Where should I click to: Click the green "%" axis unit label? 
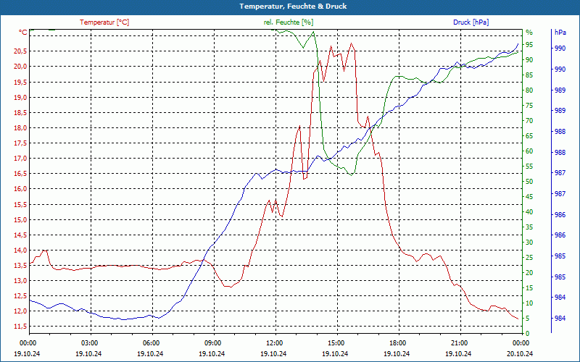529,33
